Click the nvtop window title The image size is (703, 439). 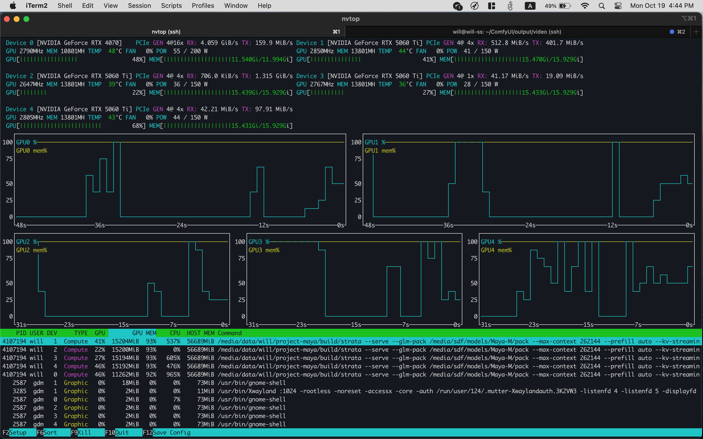[x=351, y=19]
